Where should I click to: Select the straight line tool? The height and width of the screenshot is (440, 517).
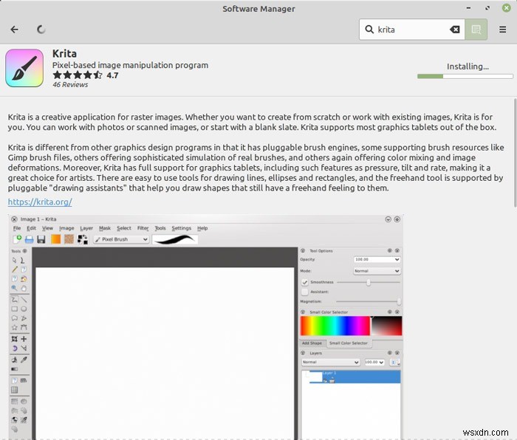click(x=24, y=300)
